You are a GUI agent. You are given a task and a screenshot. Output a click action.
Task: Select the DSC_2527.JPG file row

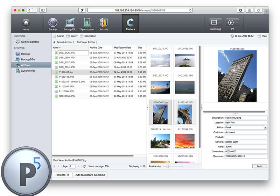click(x=99, y=63)
